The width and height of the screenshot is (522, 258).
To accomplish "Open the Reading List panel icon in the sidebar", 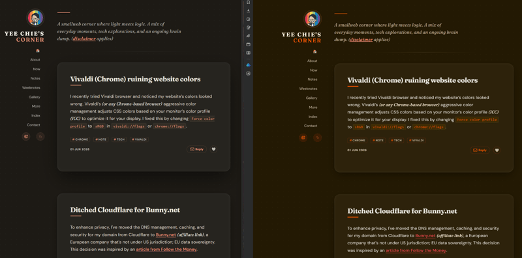I will pyautogui.click(x=249, y=53).
